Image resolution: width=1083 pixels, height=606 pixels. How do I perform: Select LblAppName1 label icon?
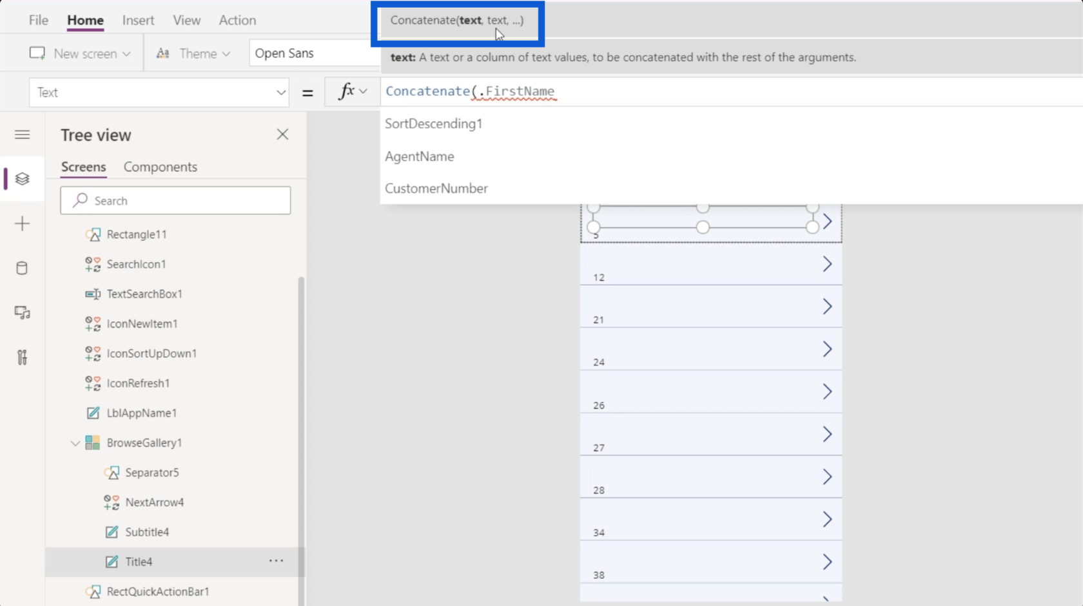pyautogui.click(x=93, y=413)
